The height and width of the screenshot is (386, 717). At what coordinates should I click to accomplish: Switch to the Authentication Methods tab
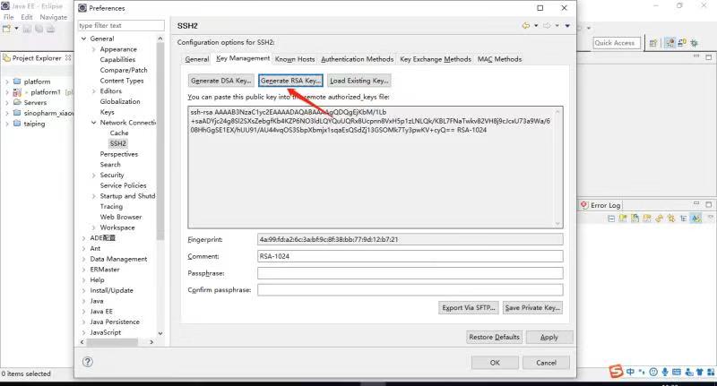point(357,59)
